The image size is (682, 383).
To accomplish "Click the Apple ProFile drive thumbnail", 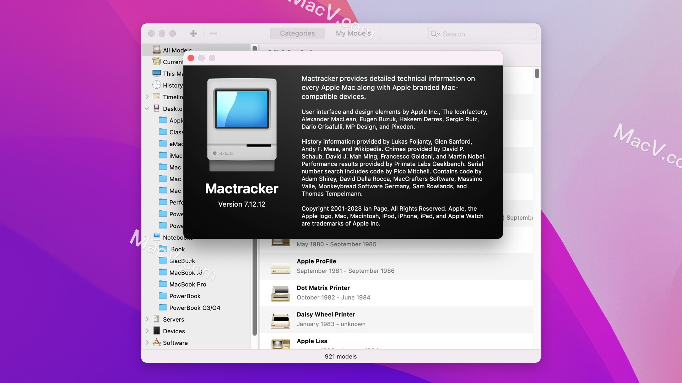I will point(281,270).
